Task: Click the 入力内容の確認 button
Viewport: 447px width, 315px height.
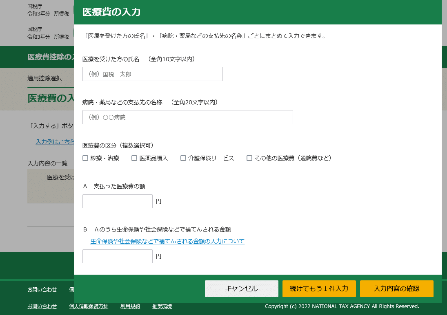Action: pos(396,289)
